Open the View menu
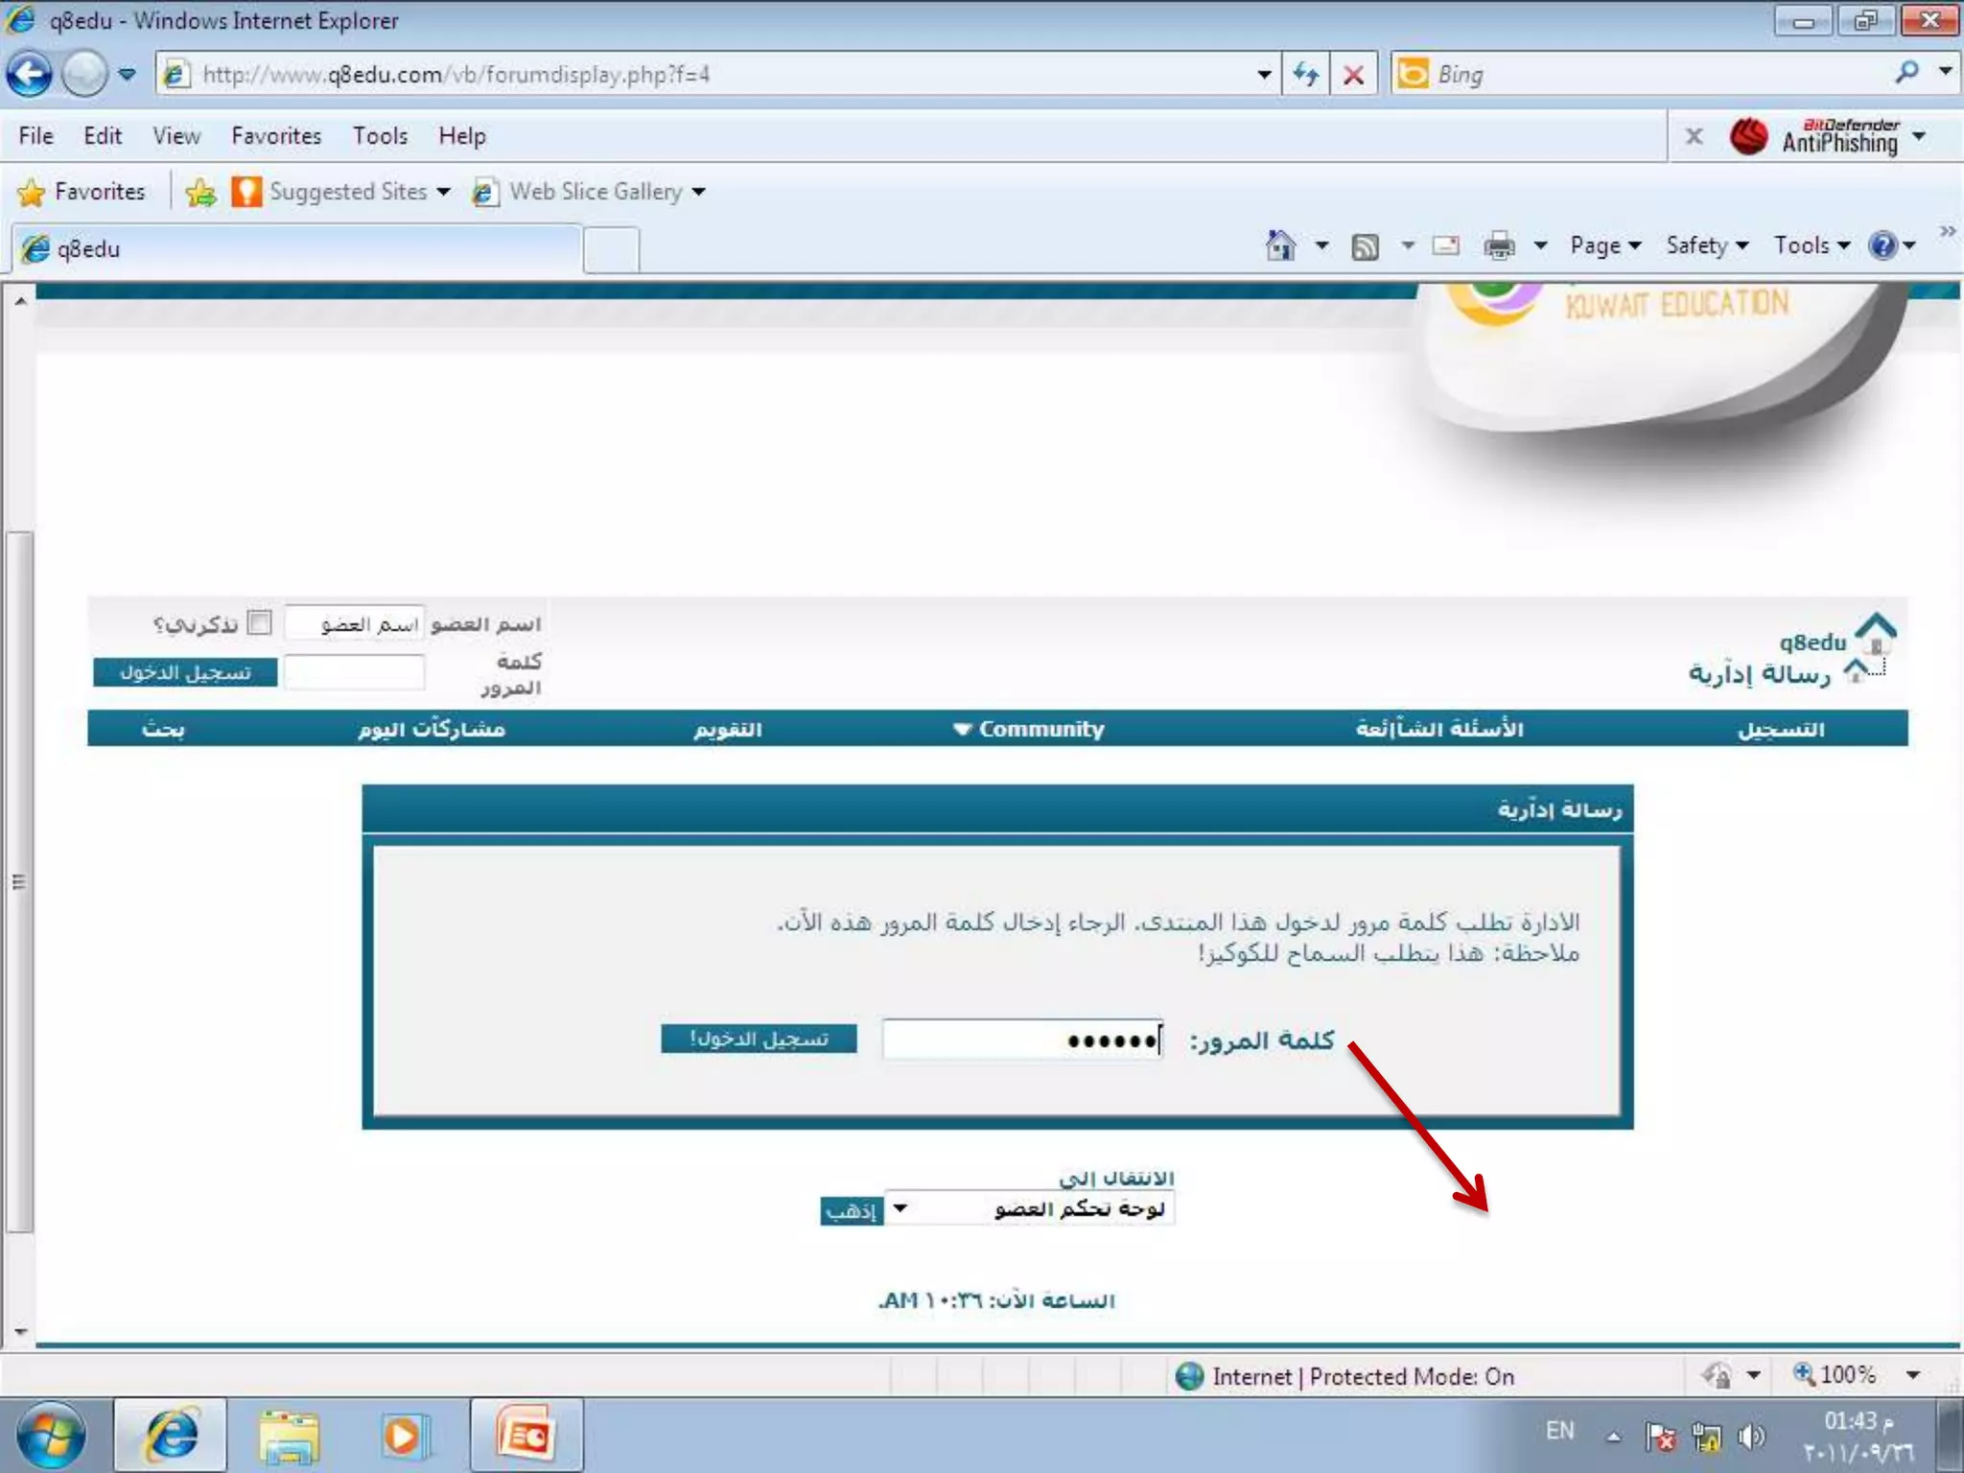 176,136
